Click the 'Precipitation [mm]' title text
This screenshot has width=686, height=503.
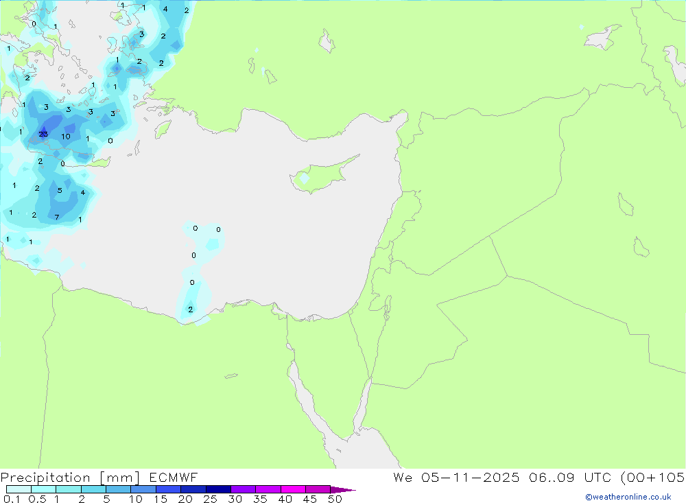(x=70, y=478)
